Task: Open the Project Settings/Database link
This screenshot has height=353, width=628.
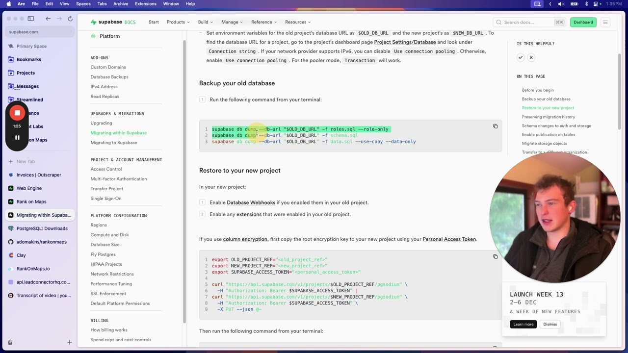Action: tap(405, 42)
